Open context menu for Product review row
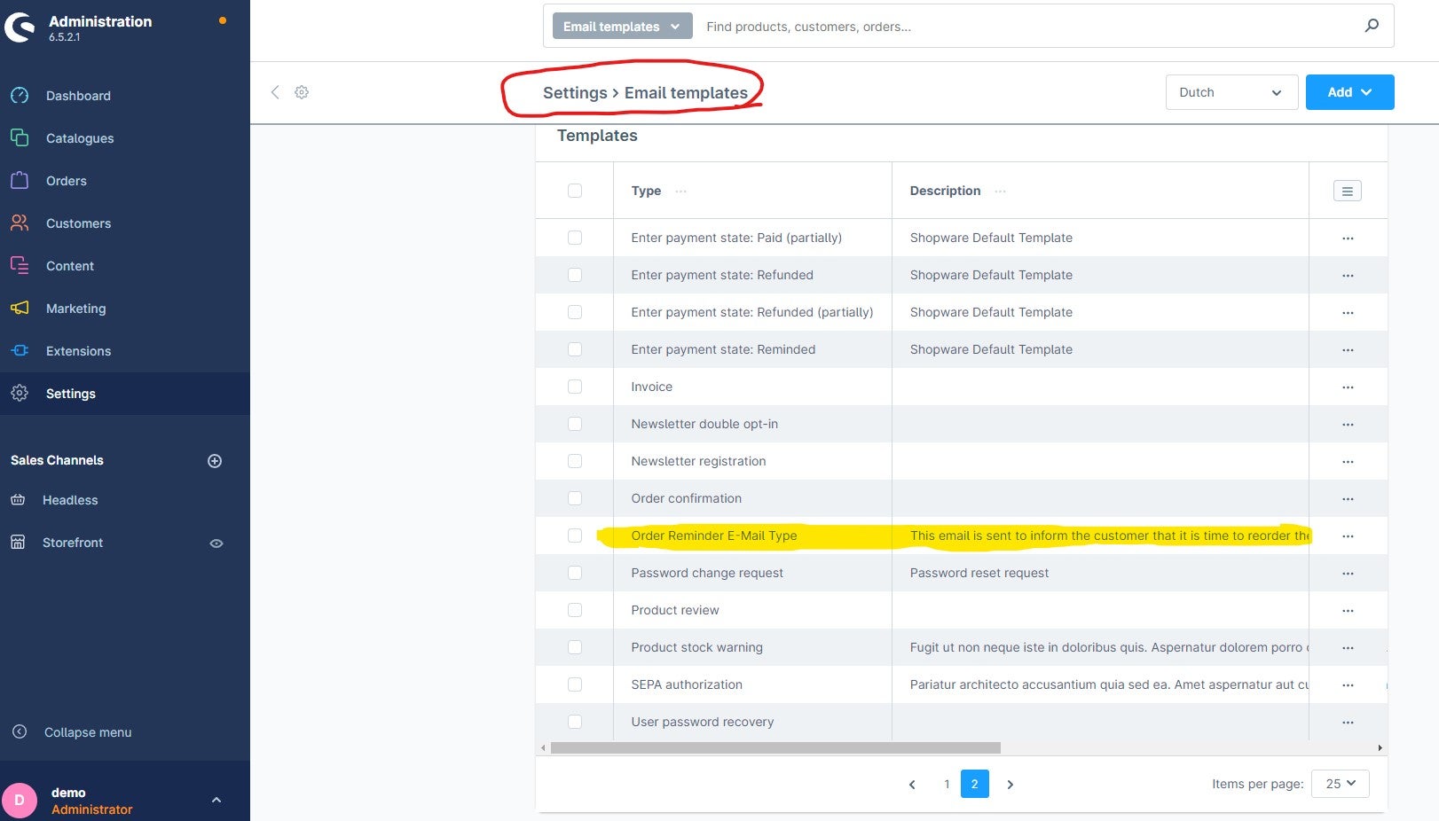 [1348, 611]
